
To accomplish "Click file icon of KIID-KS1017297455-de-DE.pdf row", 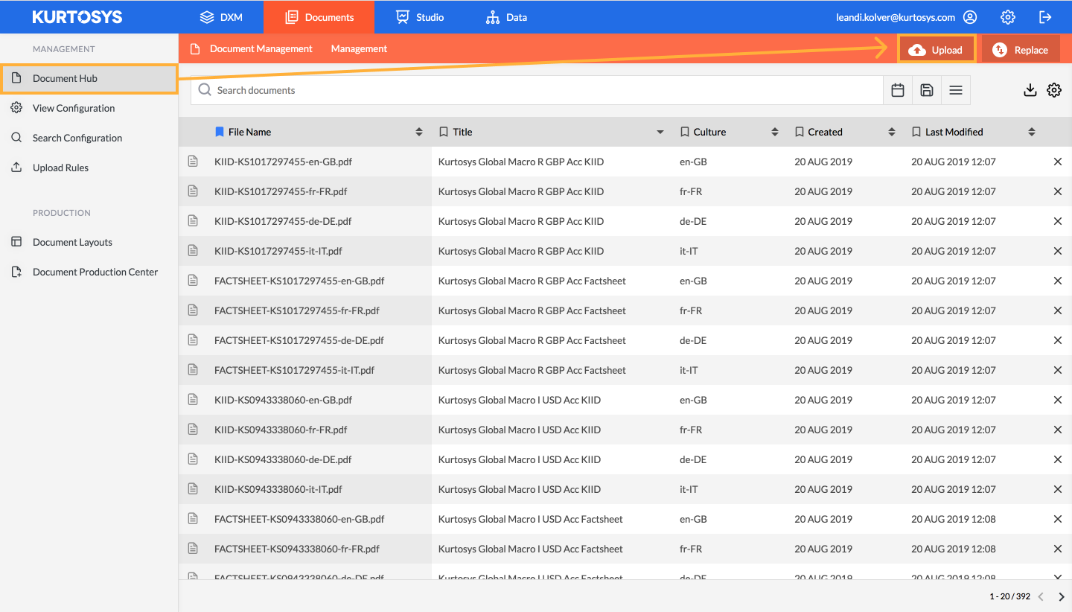I will click(x=193, y=221).
